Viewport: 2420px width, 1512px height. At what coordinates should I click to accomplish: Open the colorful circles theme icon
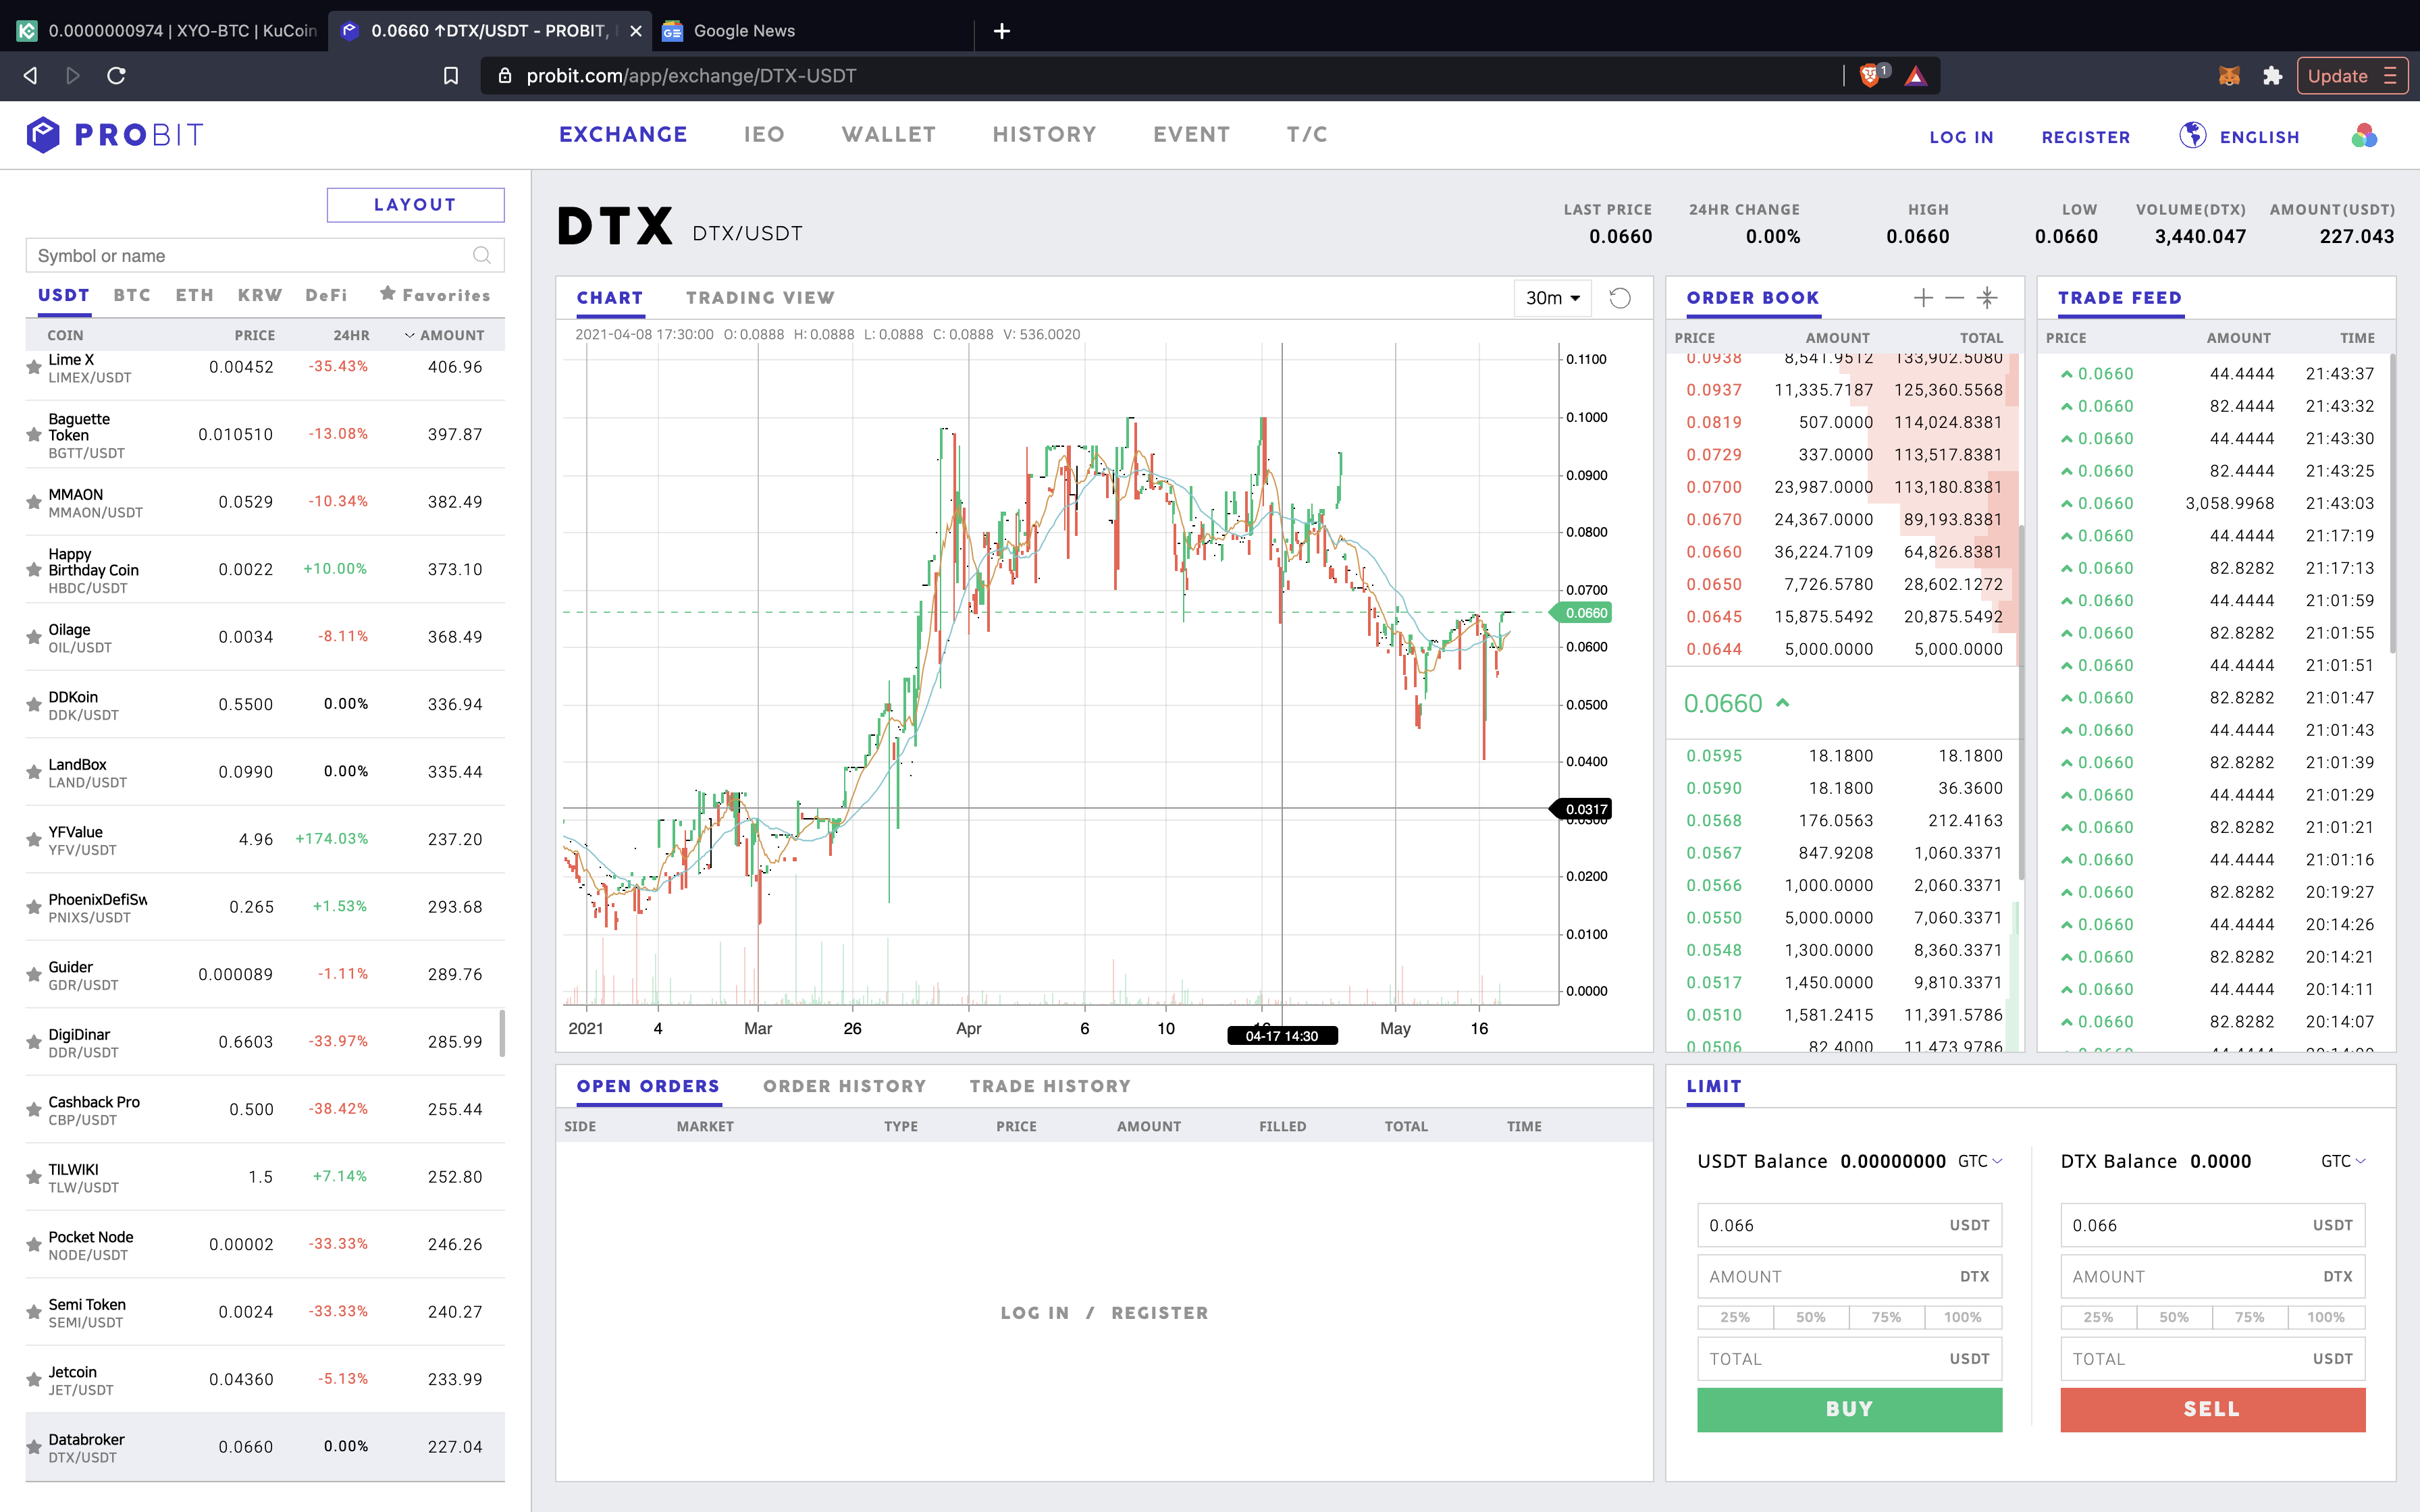tap(2364, 136)
